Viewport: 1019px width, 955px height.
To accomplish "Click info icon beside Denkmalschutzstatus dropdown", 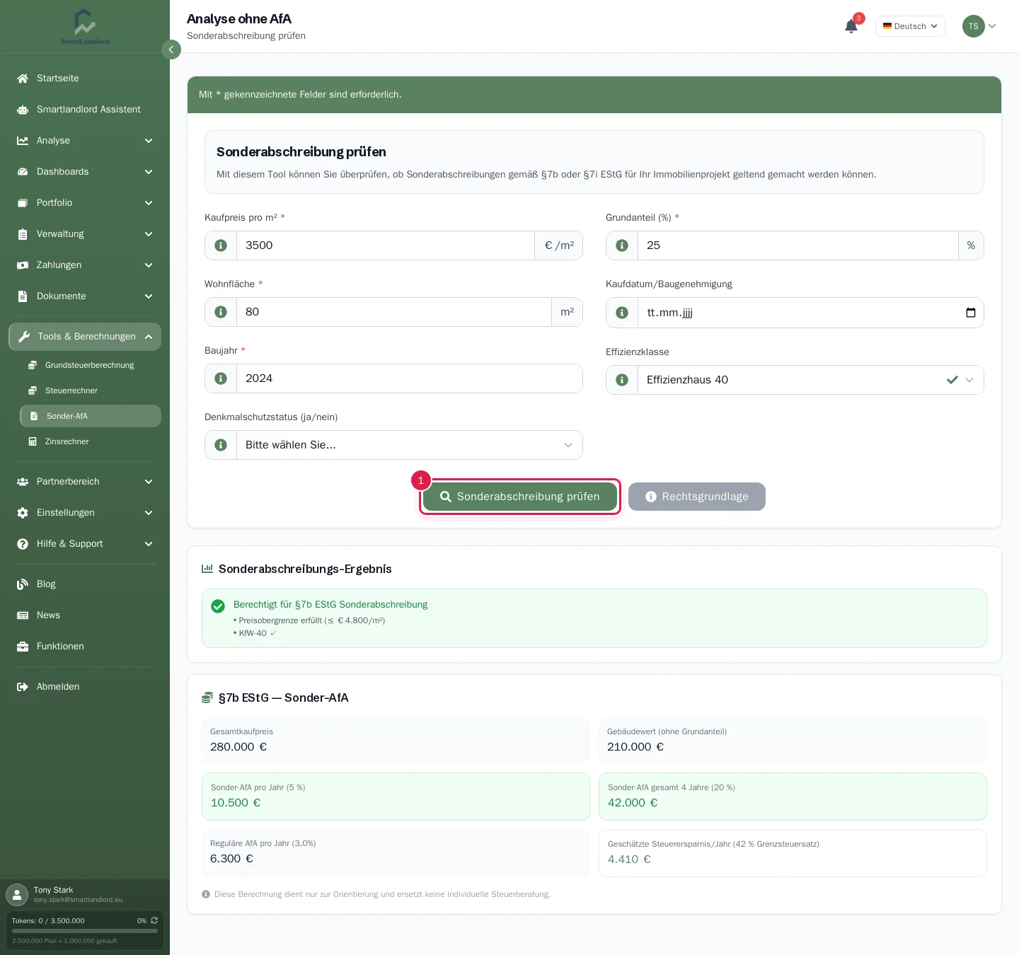I will click(x=221, y=445).
